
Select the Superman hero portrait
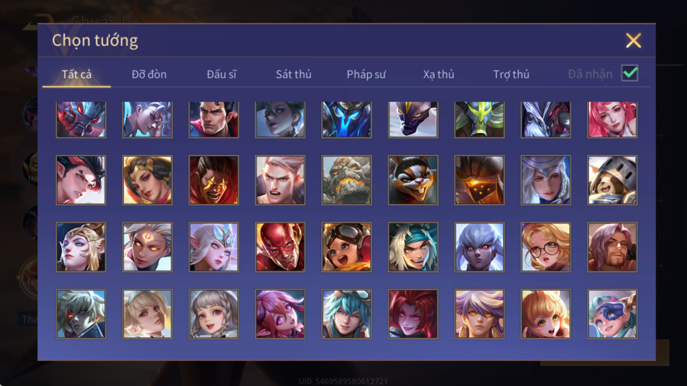click(214, 119)
